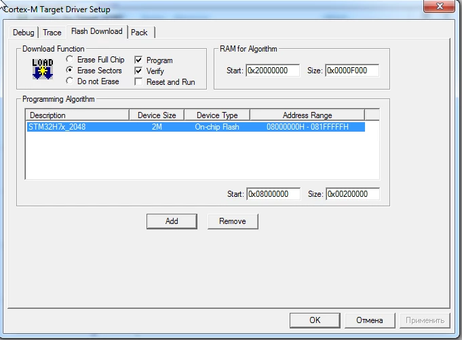The height and width of the screenshot is (340, 462).
Task: Toggle the Verify checkbox
Action: pyautogui.click(x=138, y=71)
